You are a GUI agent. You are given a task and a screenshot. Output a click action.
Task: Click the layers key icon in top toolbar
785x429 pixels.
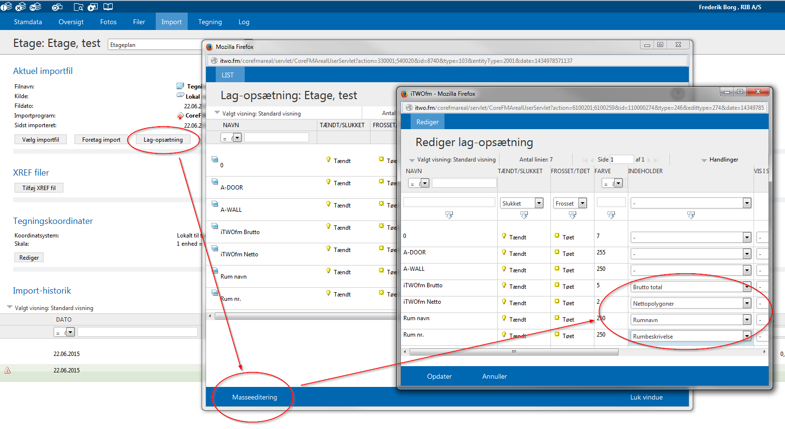(x=35, y=7)
